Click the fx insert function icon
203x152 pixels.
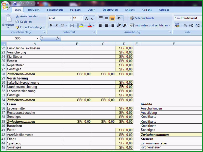click(x=58, y=38)
